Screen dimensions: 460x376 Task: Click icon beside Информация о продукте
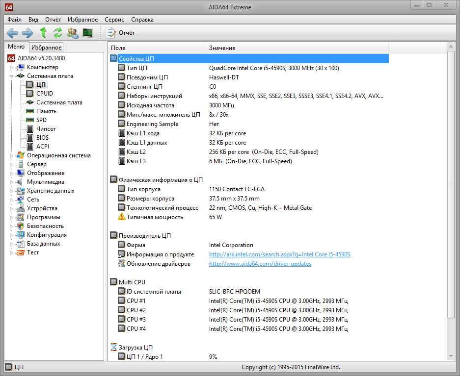[121, 254]
